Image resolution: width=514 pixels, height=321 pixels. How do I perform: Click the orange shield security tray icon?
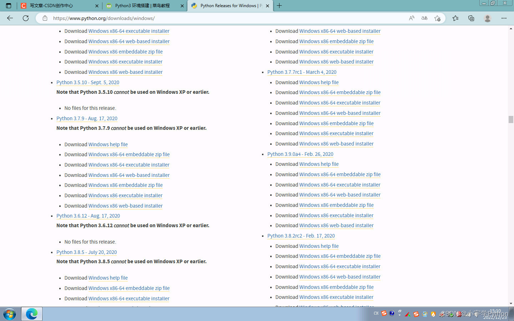click(x=433, y=314)
